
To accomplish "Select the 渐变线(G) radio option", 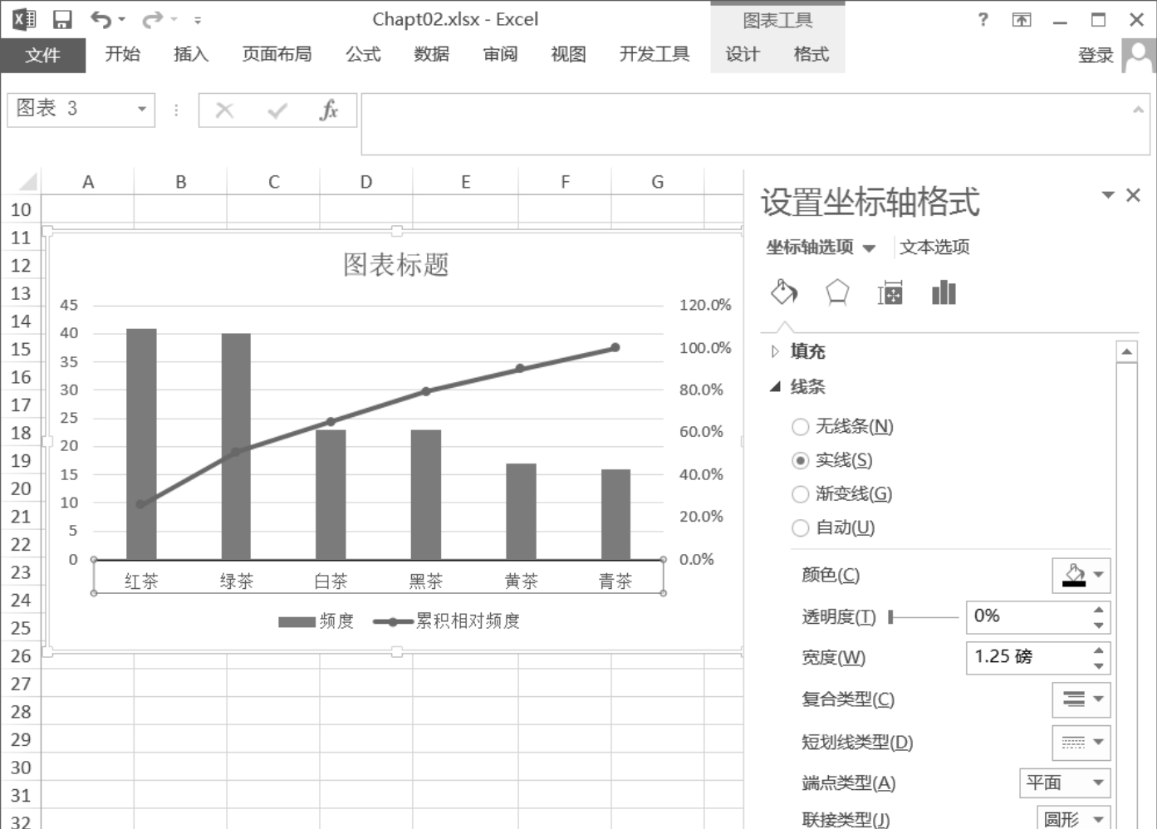I will point(800,494).
